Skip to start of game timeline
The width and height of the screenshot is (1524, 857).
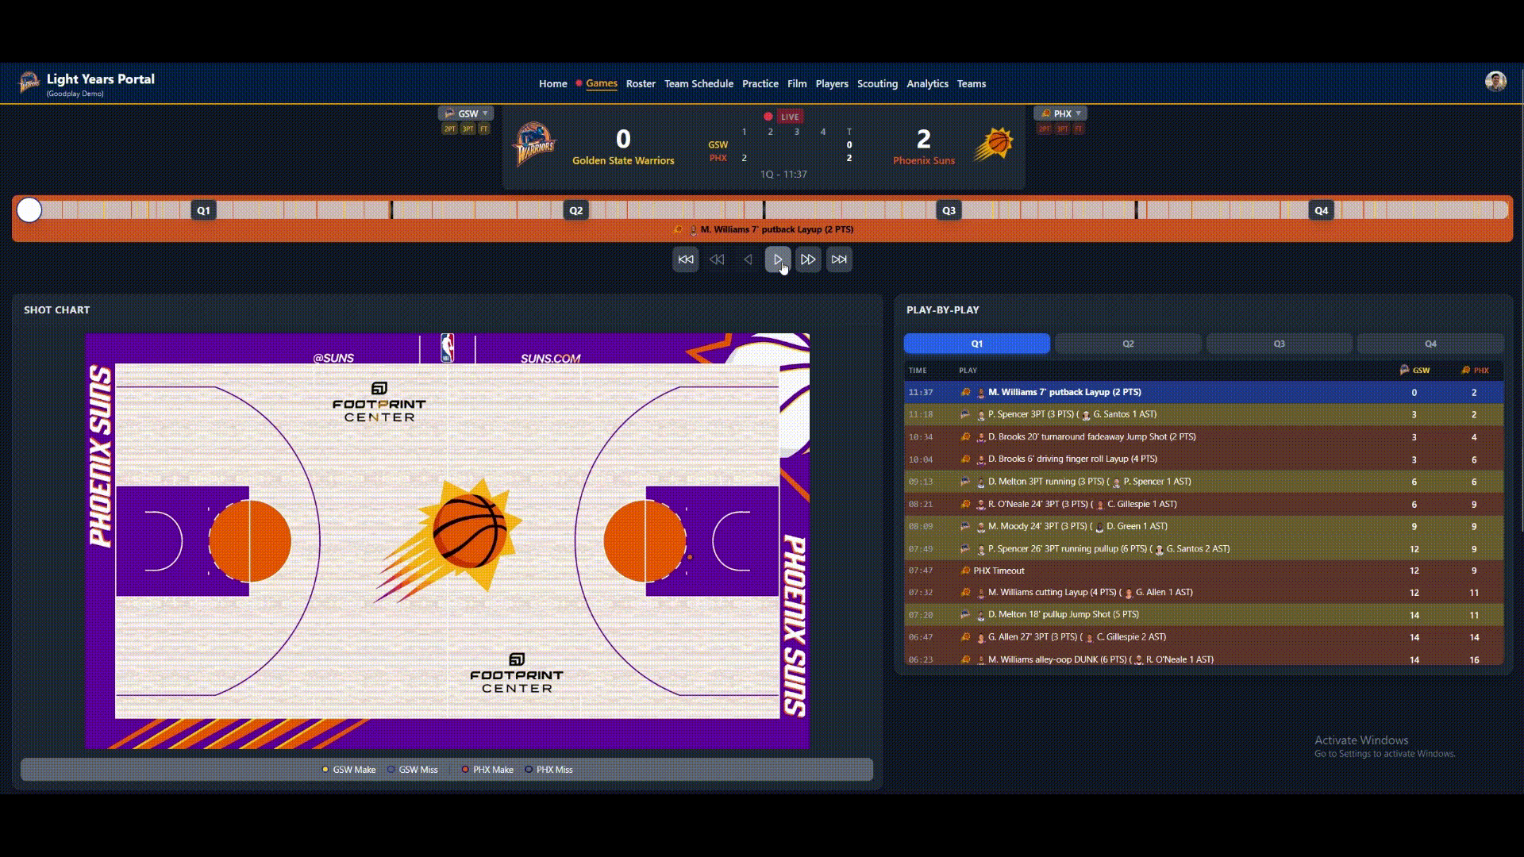pos(686,259)
